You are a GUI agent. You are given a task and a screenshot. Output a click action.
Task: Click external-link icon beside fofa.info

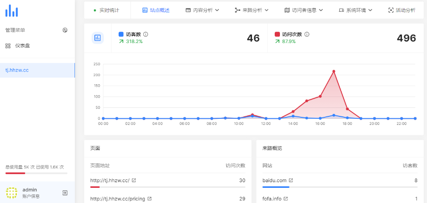(286, 199)
